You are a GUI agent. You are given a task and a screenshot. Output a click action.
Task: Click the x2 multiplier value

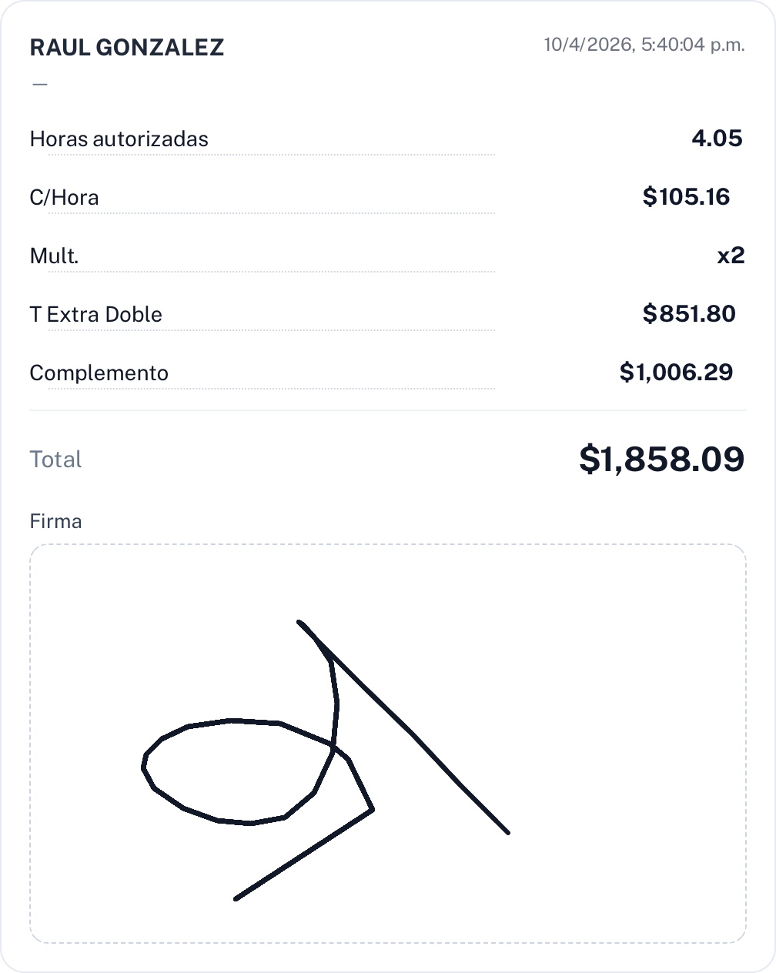click(x=731, y=256)
